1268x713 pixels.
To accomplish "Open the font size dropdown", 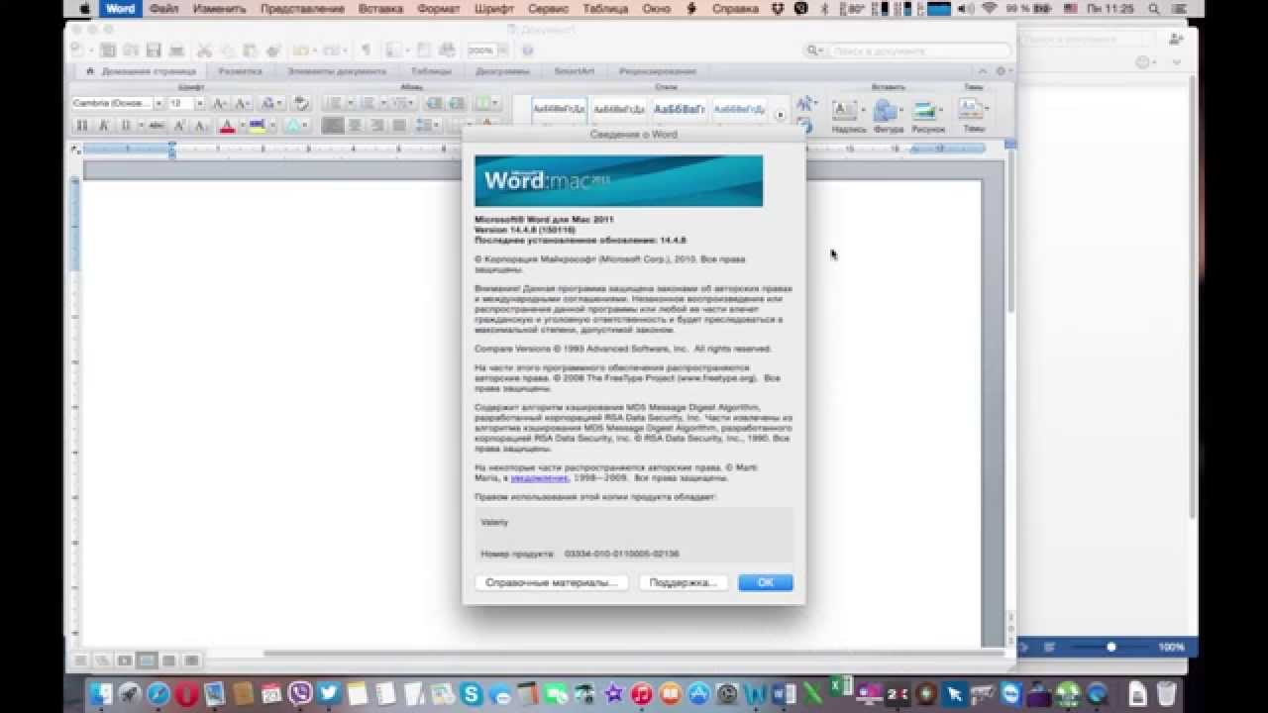I will (199, 103).
